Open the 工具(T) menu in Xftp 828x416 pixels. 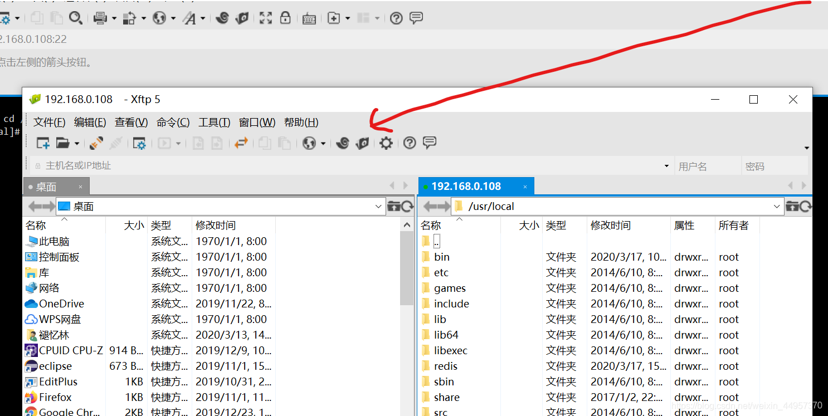(215, 123)
